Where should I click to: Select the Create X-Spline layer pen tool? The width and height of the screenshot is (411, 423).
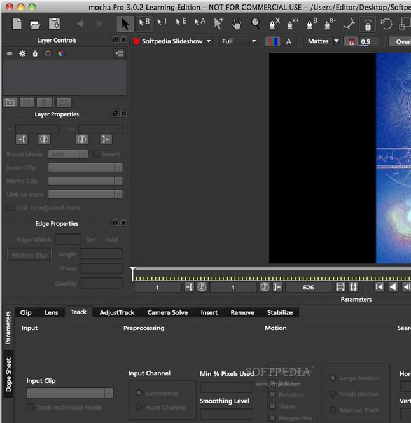[274, 24]
